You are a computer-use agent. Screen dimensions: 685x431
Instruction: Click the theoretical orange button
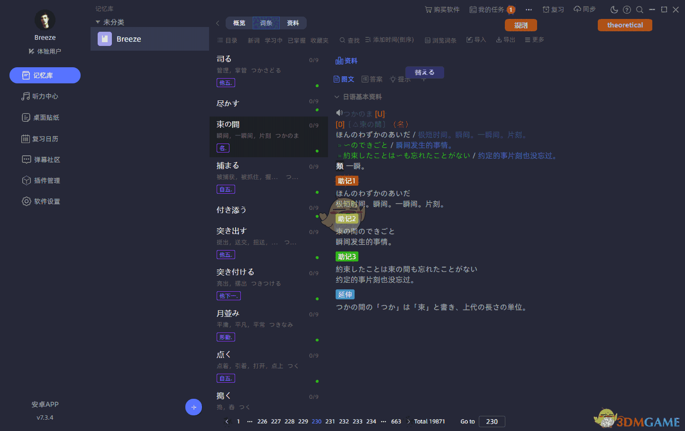click(625, 25)
